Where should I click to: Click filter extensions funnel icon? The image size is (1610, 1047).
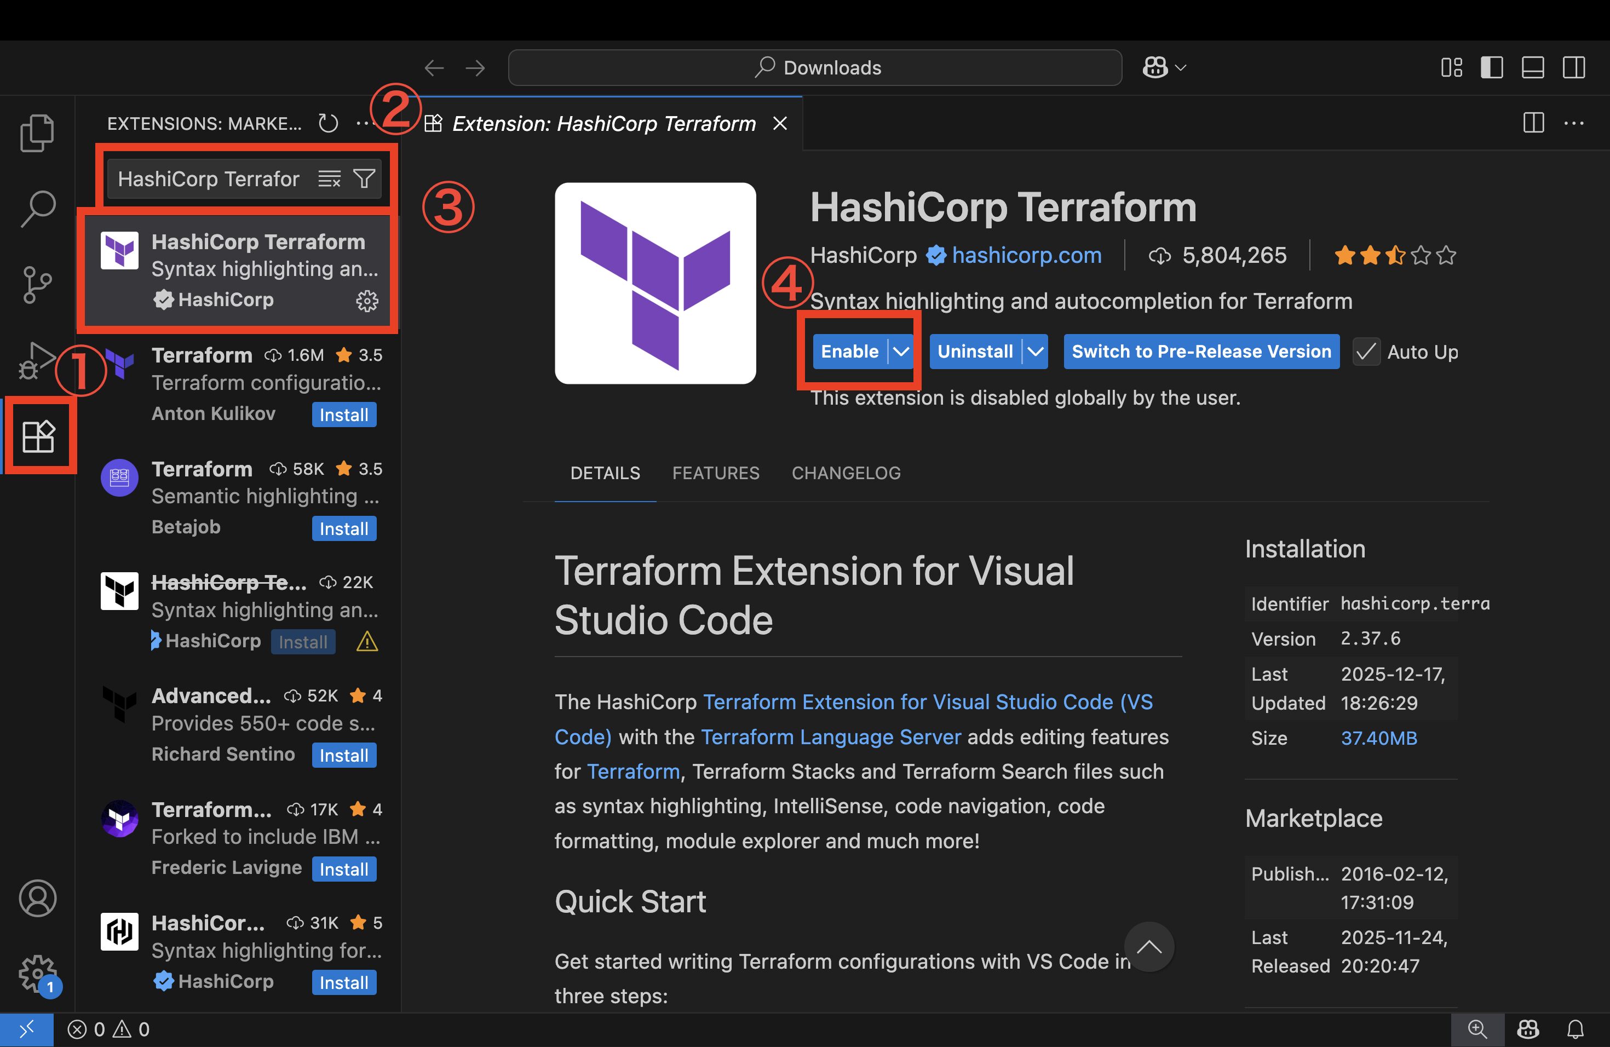tap(364, 179)
